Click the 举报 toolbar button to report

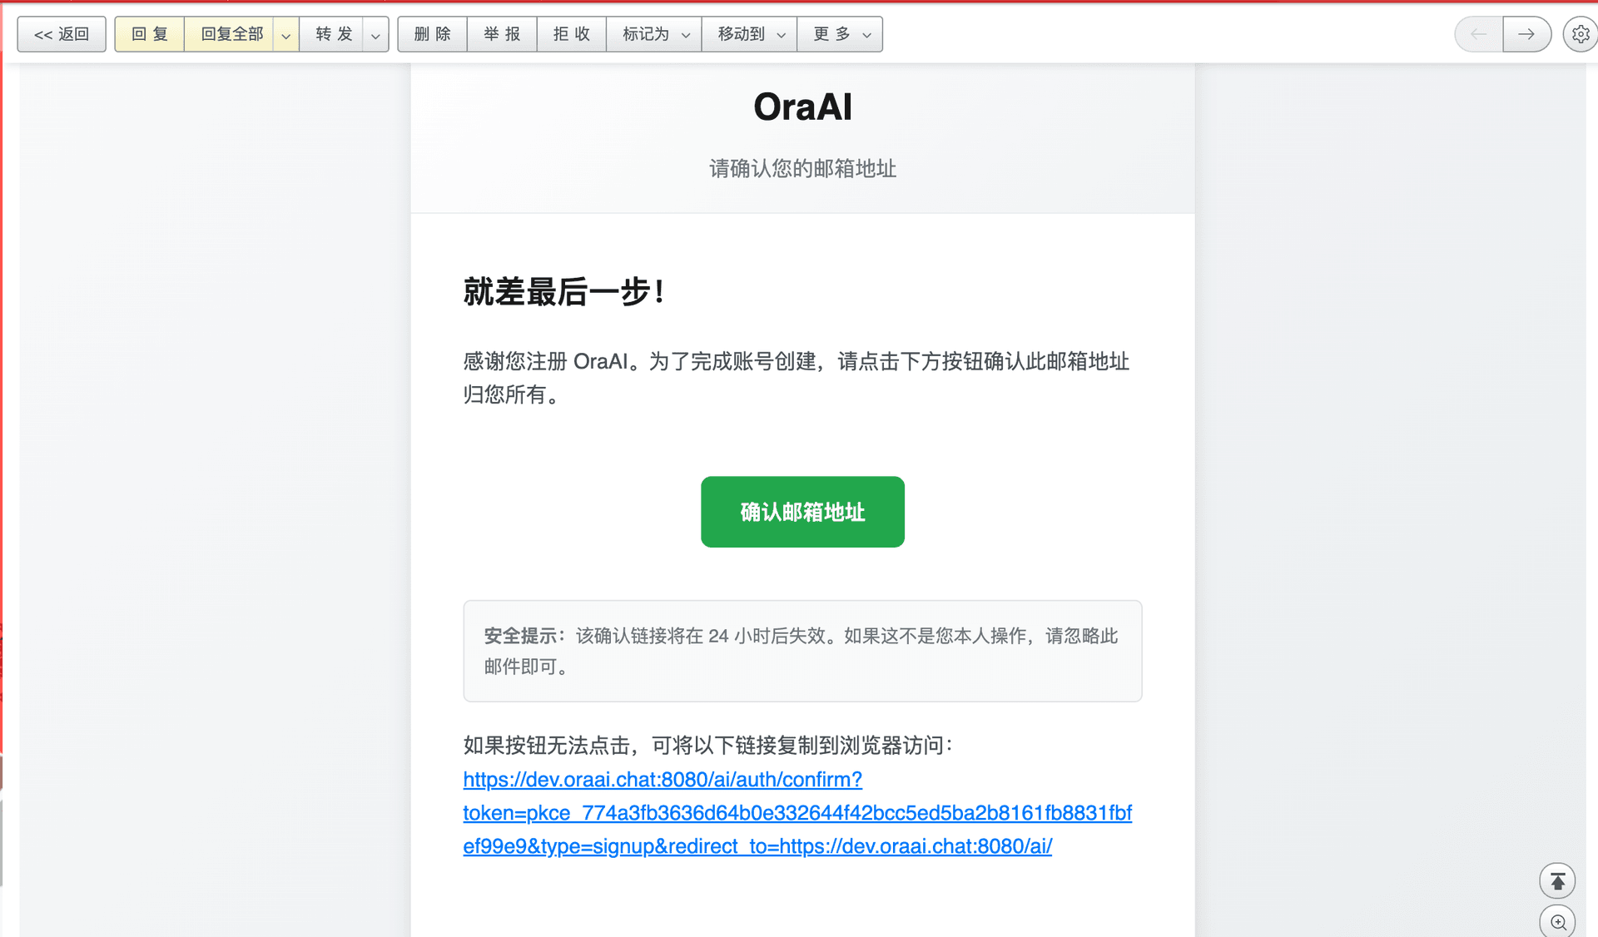[501, 34]
